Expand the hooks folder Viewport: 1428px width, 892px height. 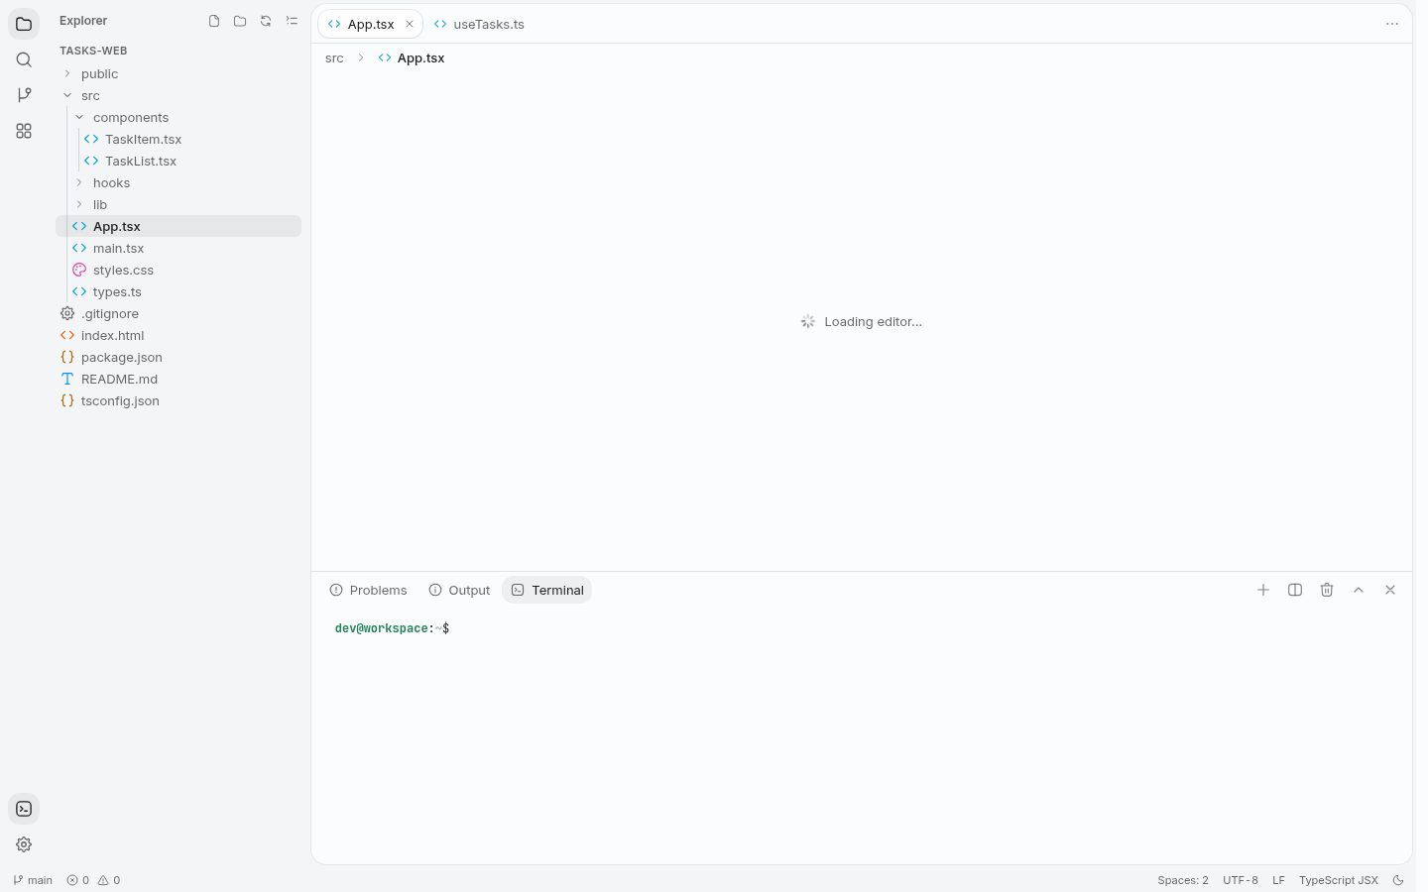(x=178, y=182)
